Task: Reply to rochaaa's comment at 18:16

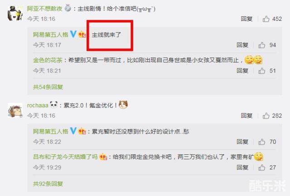Action: (246, 115)
